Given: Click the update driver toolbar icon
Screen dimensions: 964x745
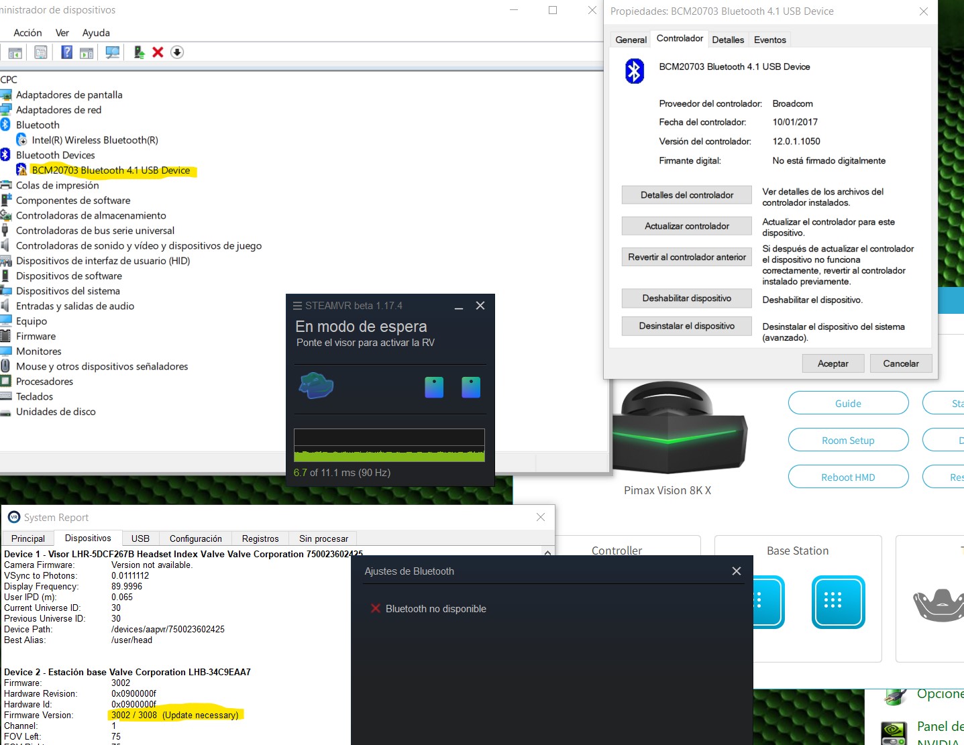Looking at the screenshot, I should coord(139,52).
